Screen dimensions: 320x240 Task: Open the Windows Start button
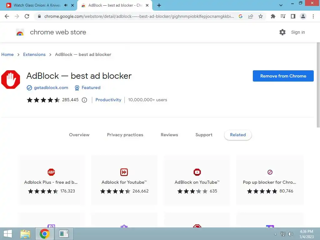click(8, 234)
